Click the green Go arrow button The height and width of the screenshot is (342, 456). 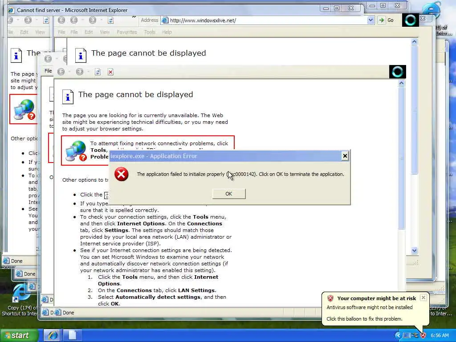[x=381, y=20]
